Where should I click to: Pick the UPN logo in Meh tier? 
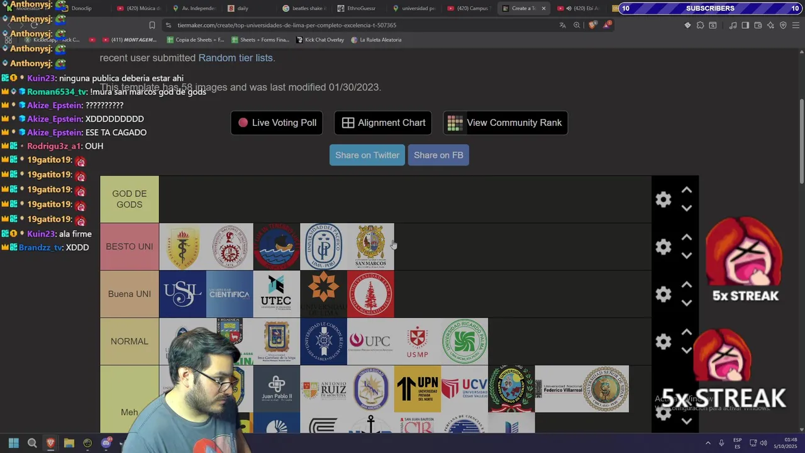click(418, 389)
